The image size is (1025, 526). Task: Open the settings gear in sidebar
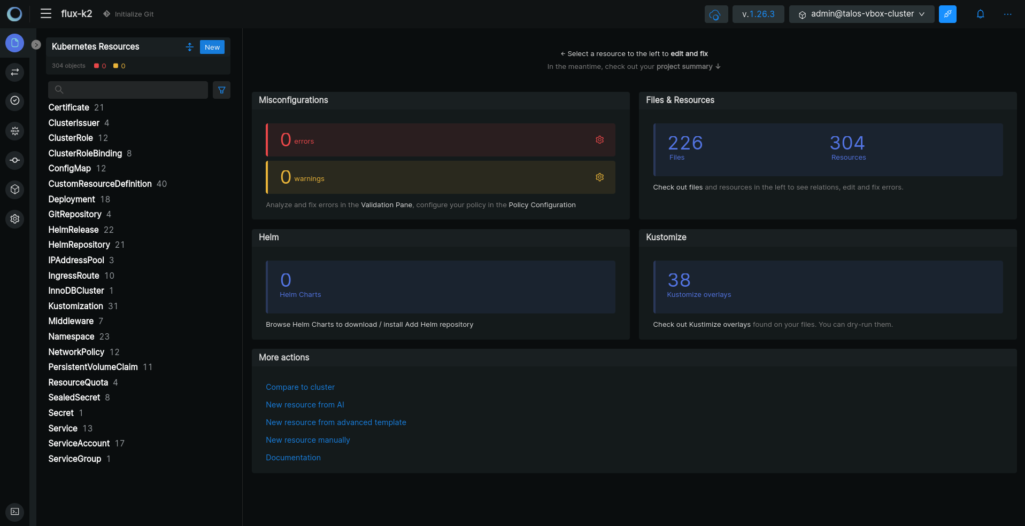point(15,219)
